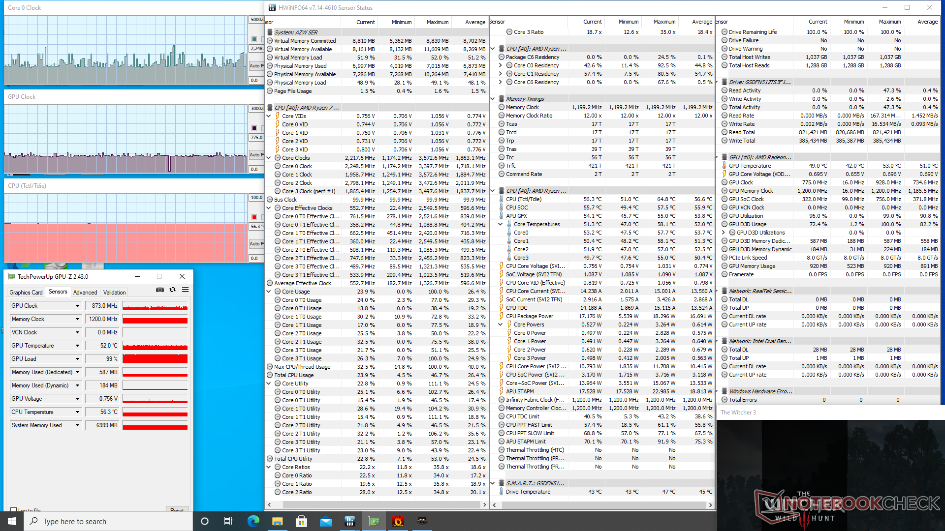Open the GPU-Z hamburger menu
945x531 pixels.
tap(186, 290)
